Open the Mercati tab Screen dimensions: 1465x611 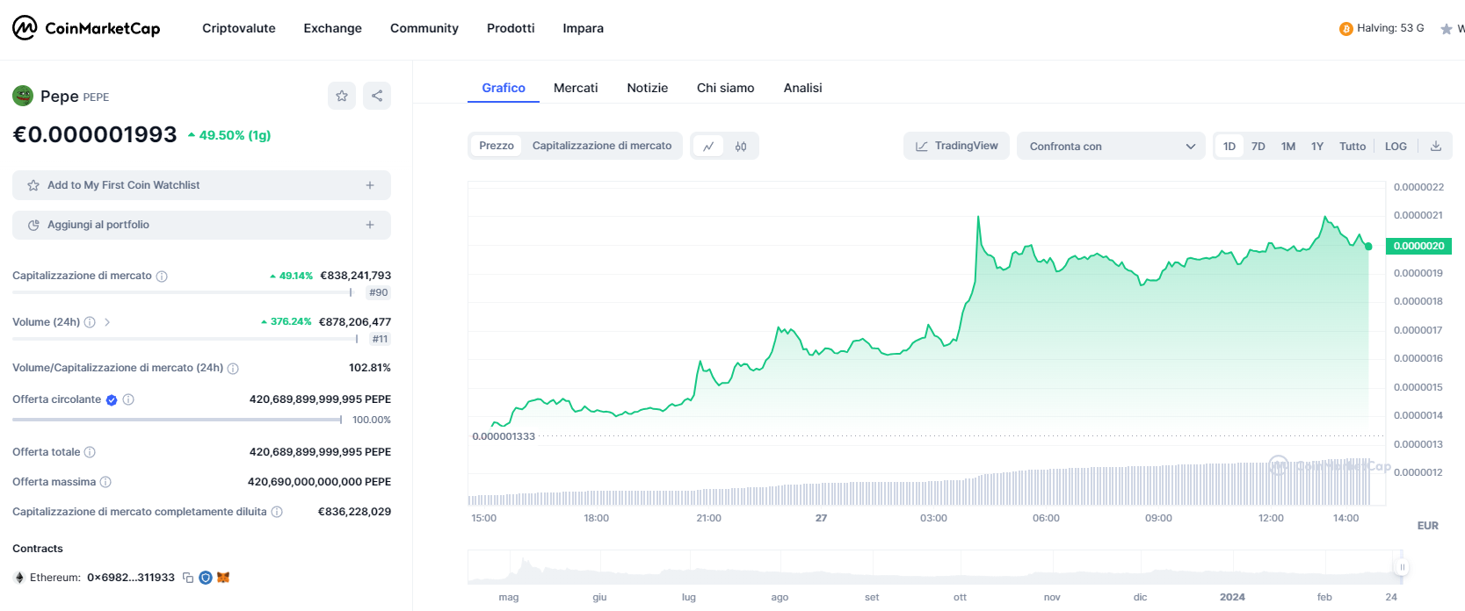click(576, 88)
